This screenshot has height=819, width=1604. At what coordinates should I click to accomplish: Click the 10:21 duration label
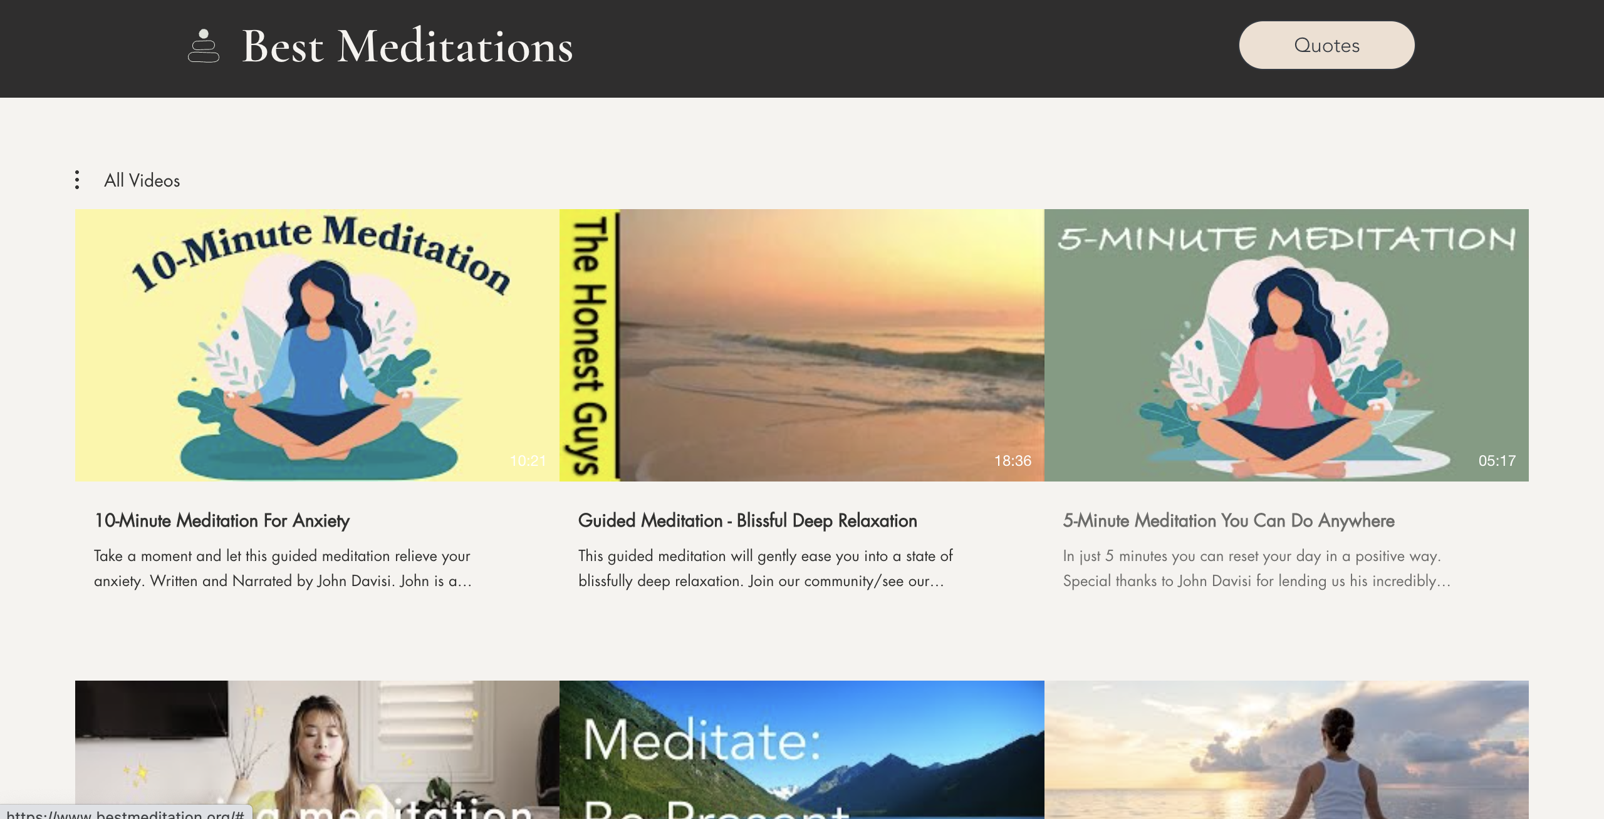[x=528, y=461]
